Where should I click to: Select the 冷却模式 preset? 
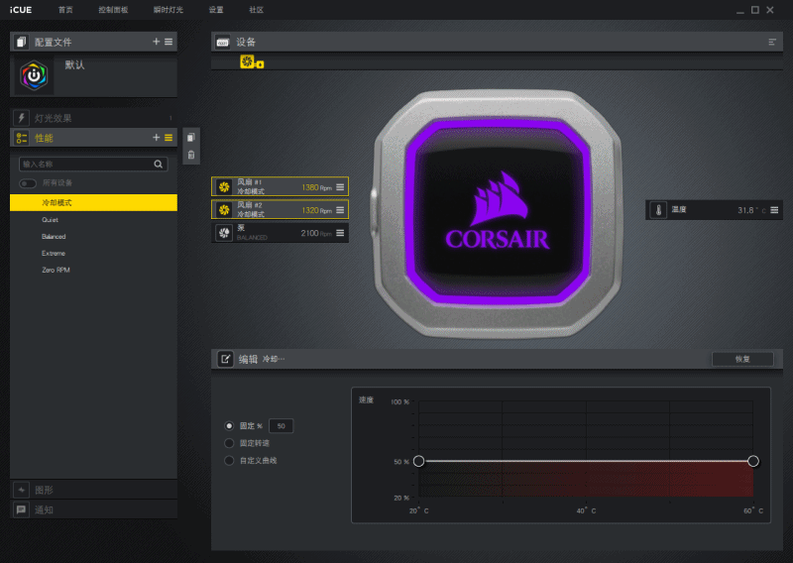coord(93,202)
